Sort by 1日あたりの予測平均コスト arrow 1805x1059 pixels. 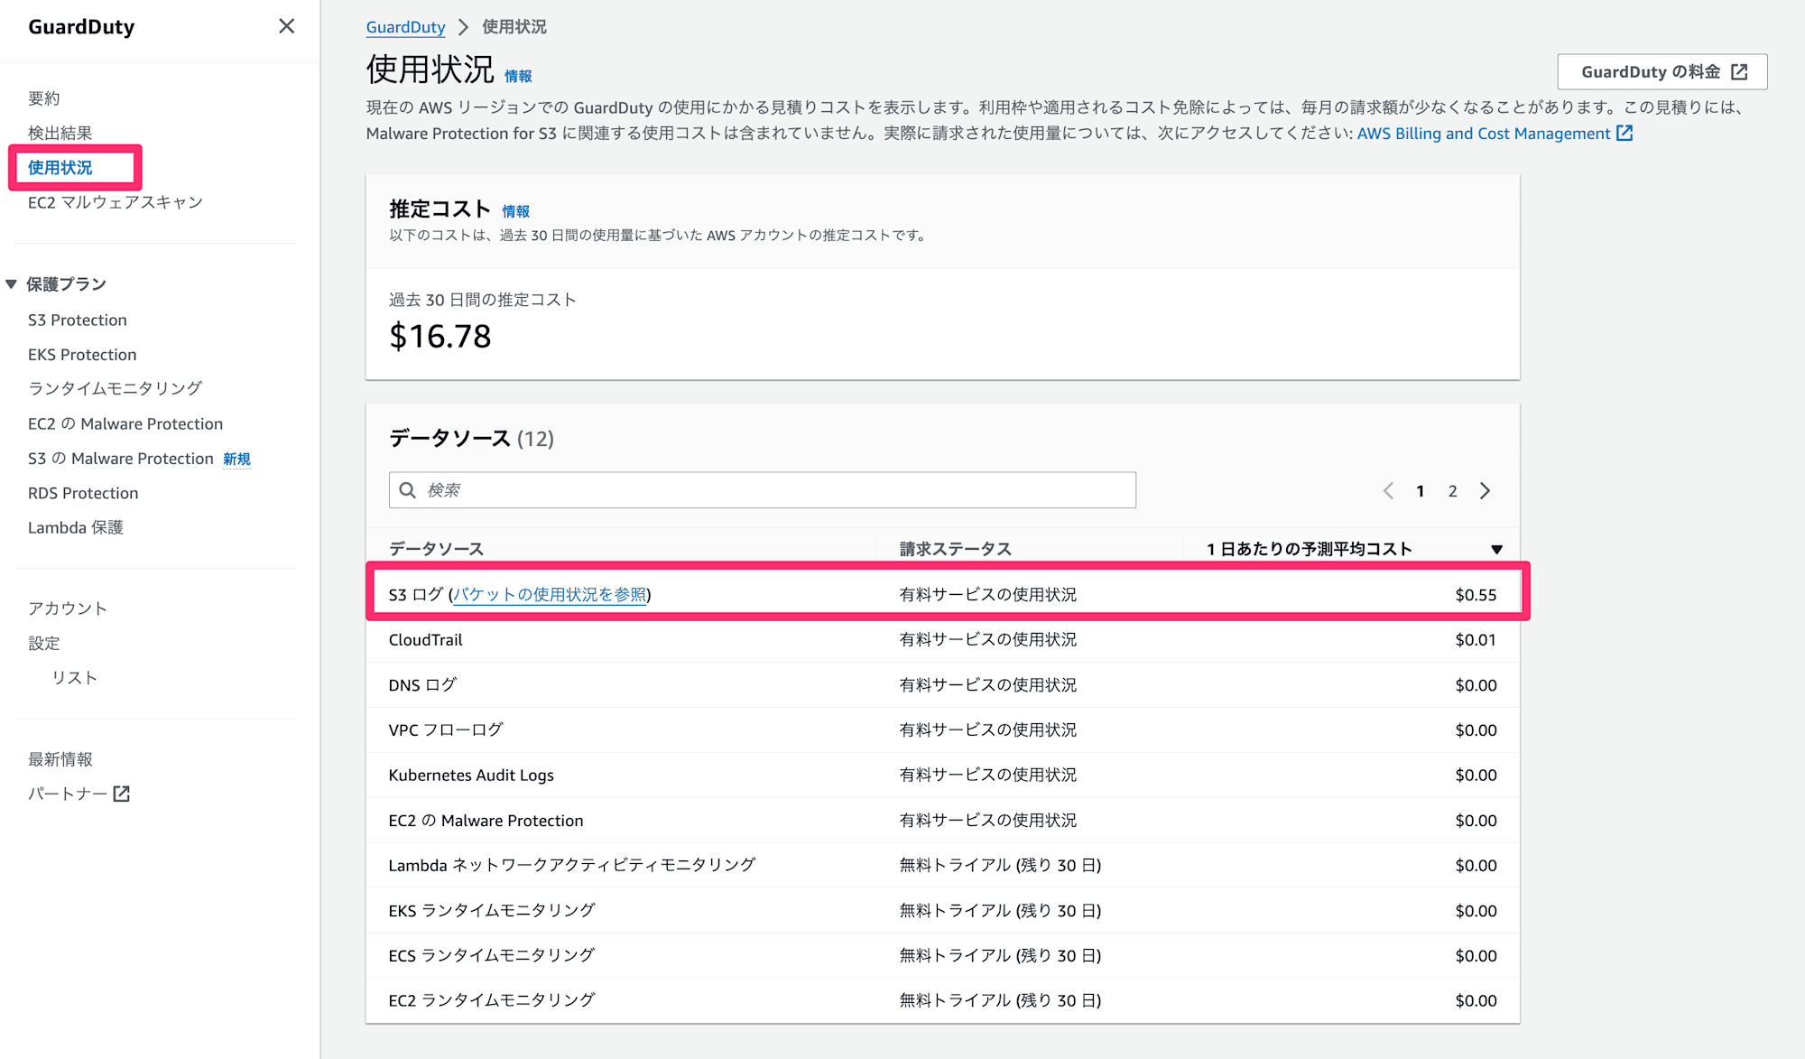pyautogui.click(x=1496, y=549)
